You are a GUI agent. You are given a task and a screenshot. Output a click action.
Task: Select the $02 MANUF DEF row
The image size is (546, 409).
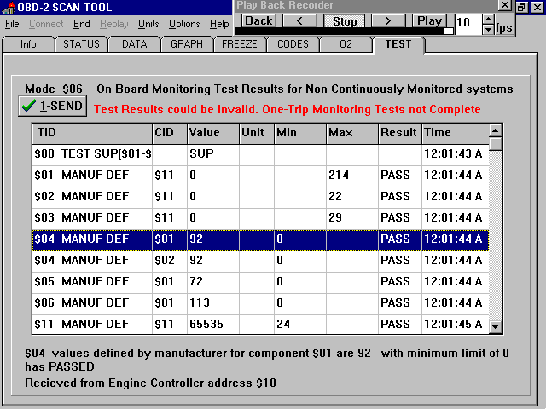pyautogui.click(x=260, y=197)
